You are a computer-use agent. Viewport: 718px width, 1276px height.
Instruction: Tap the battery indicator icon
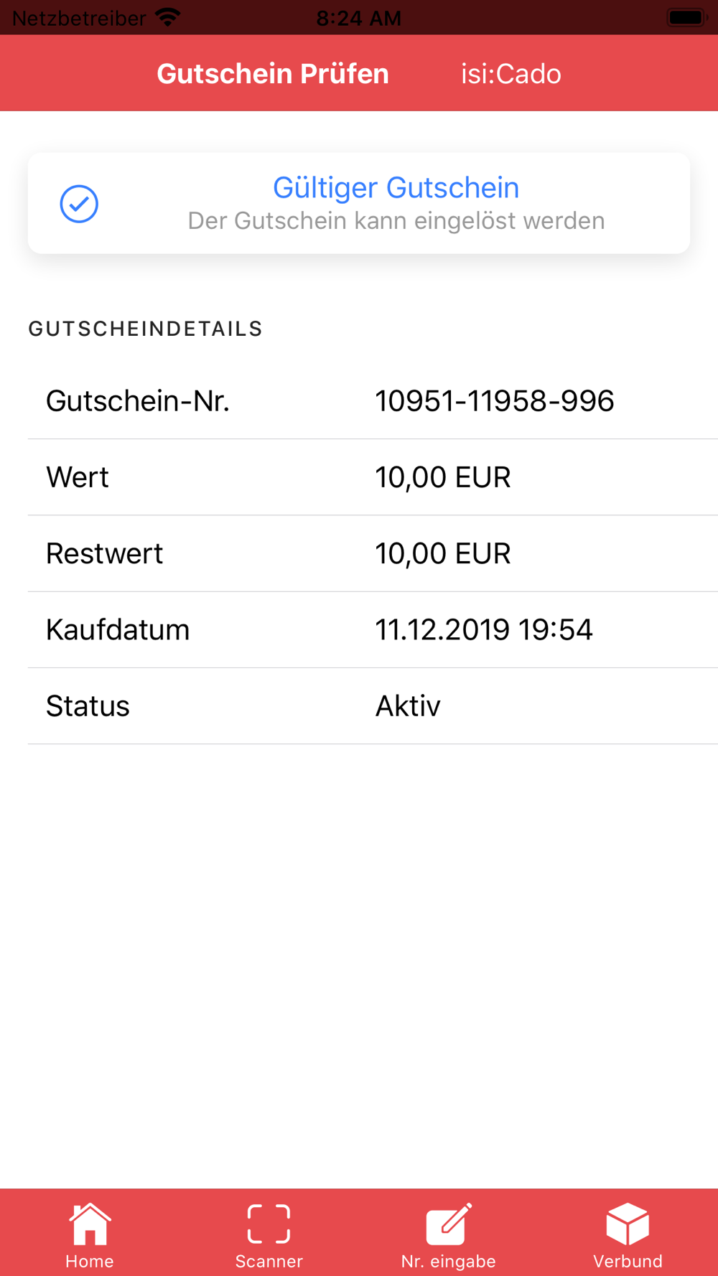(686, 17)
